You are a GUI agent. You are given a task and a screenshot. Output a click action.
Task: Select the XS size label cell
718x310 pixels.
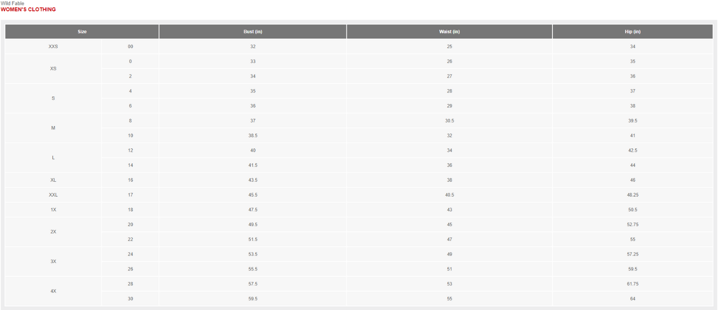click(x=53, y=69)
